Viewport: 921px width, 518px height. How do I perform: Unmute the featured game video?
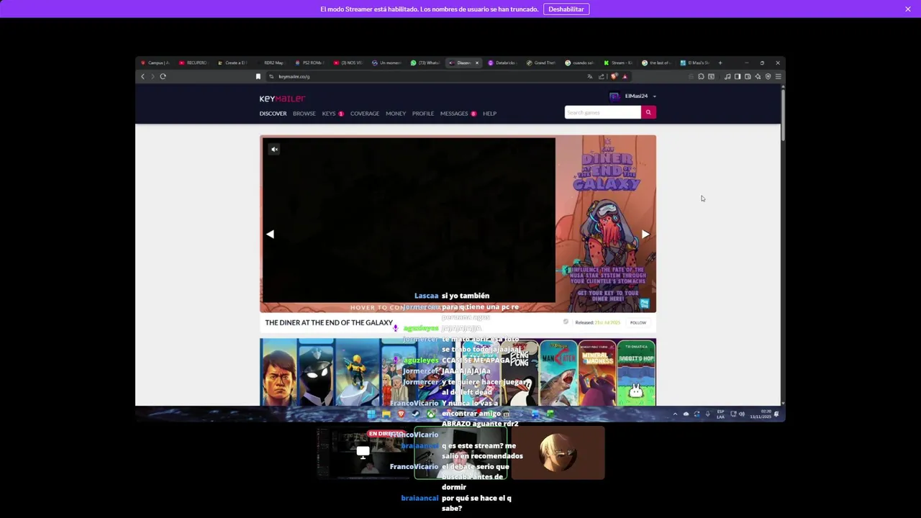274,150
